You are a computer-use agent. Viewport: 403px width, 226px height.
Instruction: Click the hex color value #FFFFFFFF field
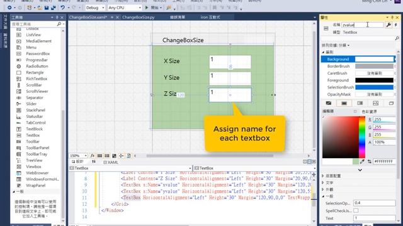click(384, 161)
